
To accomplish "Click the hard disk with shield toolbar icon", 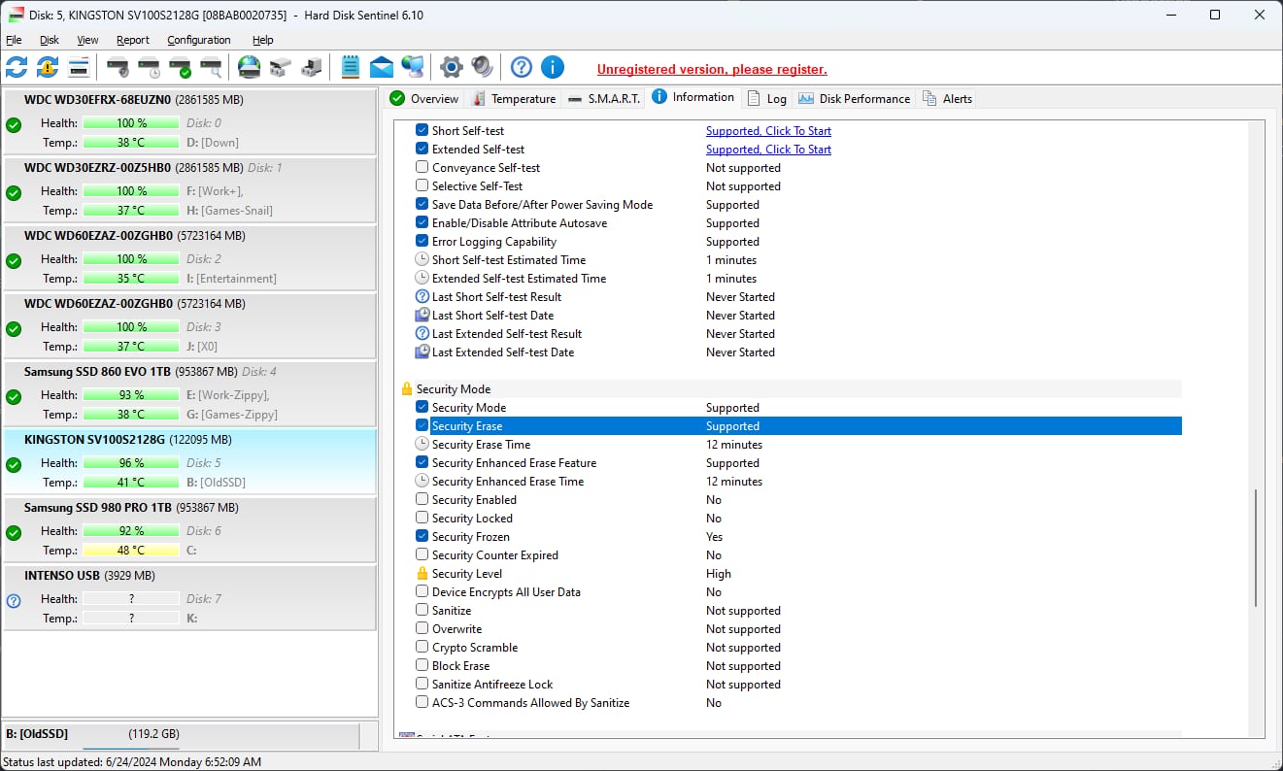I will click(118, 67).
